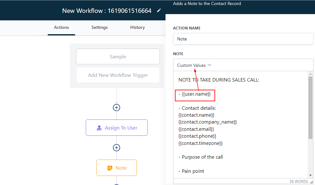Click scrollbar down arrow in note editor
This screenshot has width=315, height=185.
pos(310,175)
